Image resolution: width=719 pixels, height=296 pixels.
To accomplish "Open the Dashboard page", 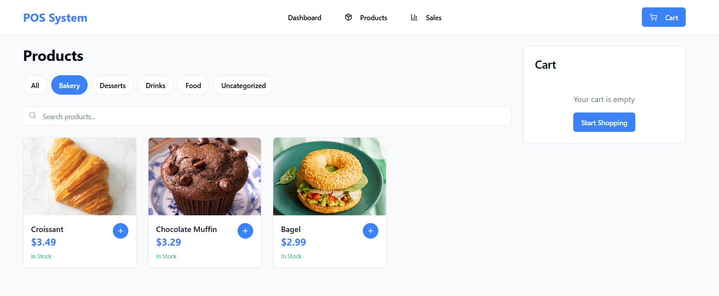I will tap(305, 17).
